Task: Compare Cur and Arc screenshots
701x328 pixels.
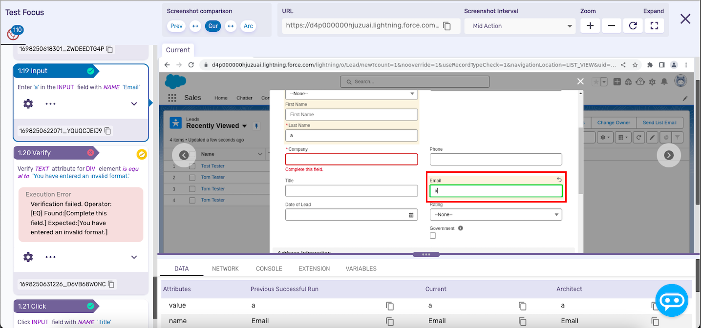Action: coord(231,26)
